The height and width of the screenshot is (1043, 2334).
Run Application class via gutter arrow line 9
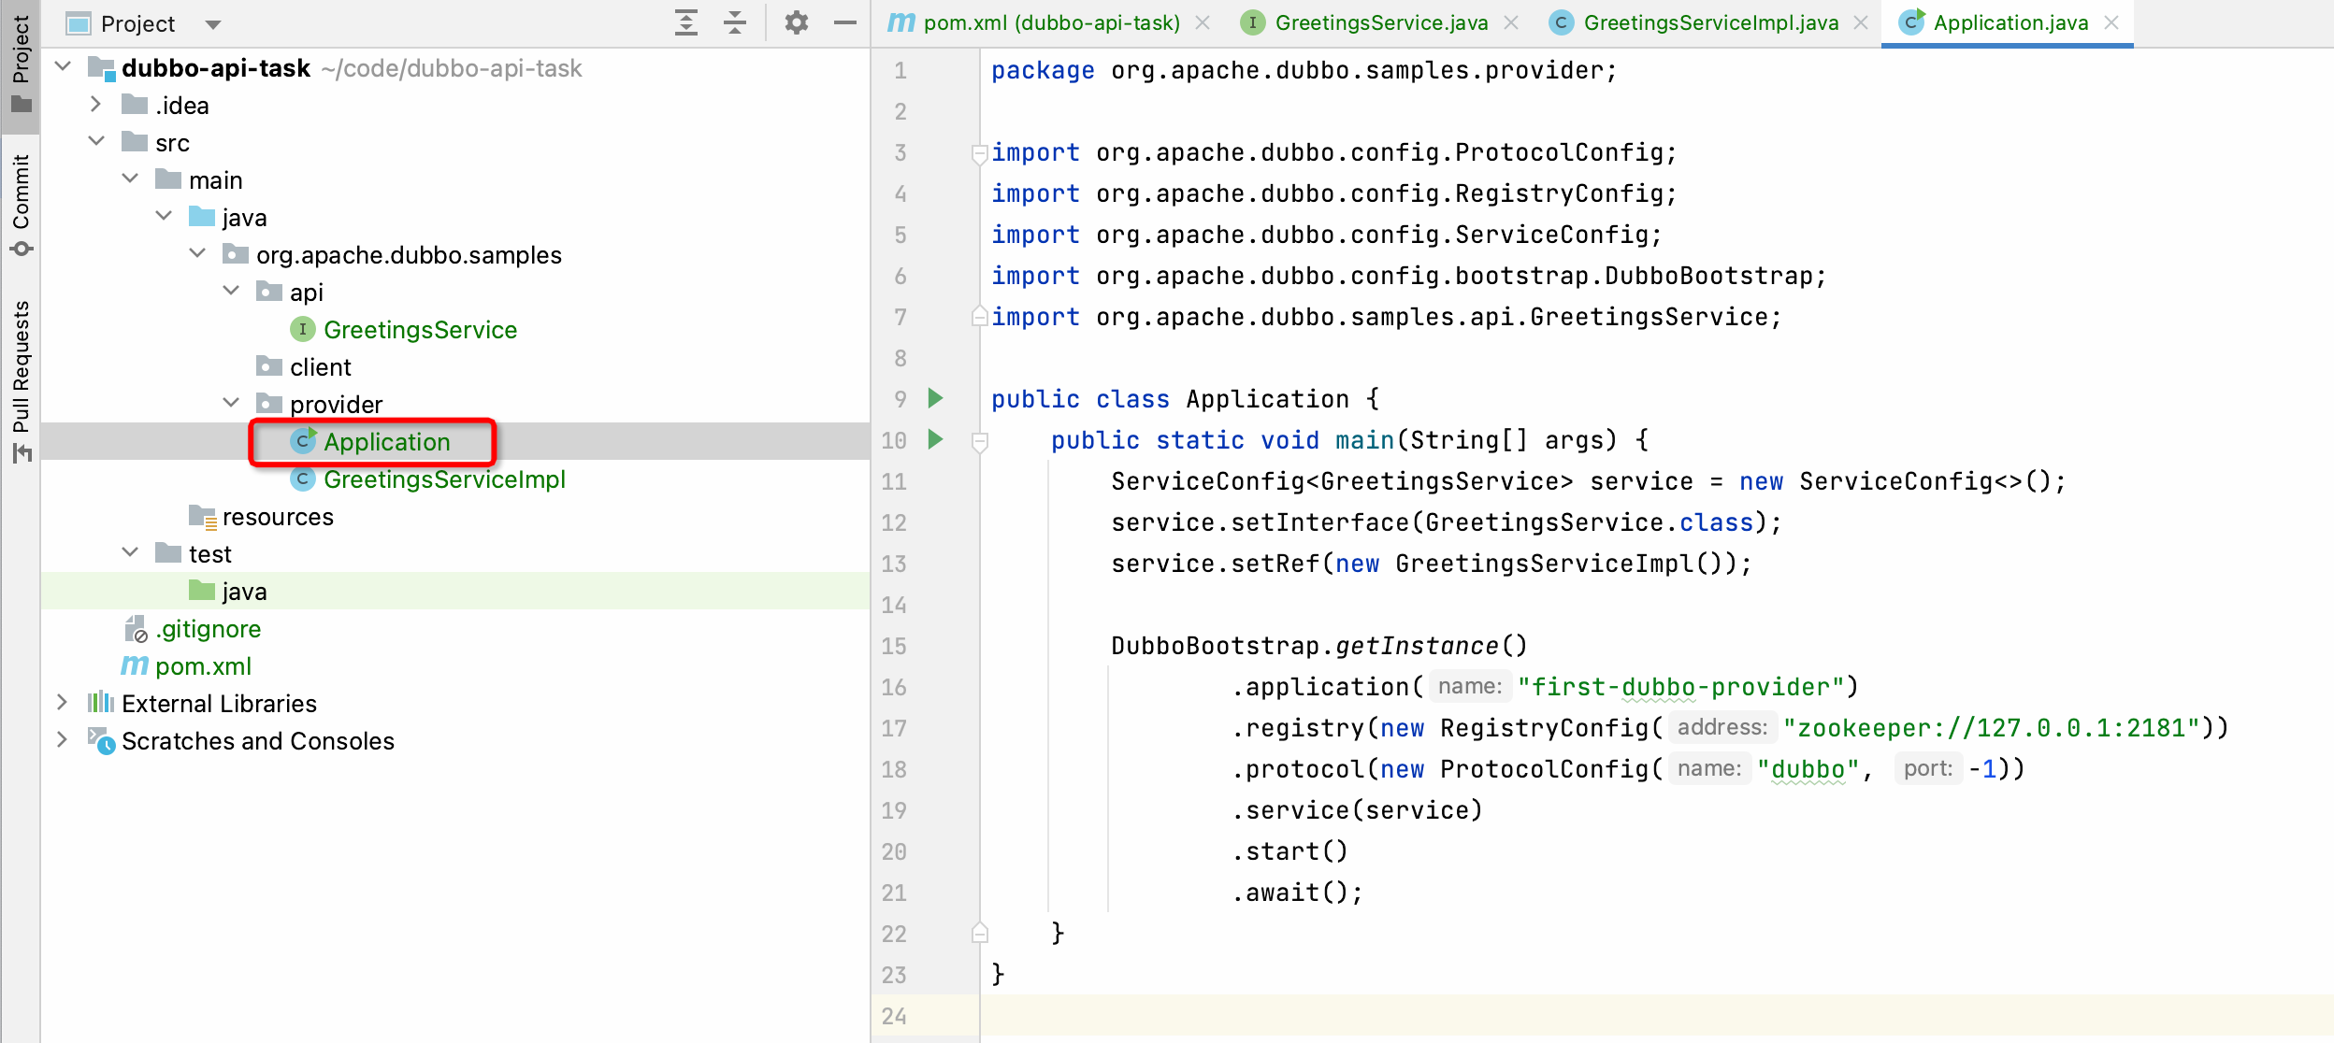tap(935, 398)
